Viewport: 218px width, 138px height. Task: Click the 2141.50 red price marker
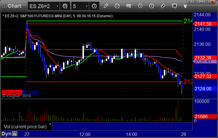pos(205,24)
